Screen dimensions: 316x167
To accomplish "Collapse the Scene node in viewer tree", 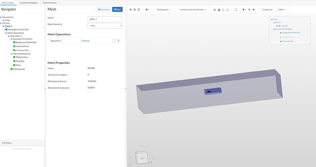I will click(x=272, y=19).
